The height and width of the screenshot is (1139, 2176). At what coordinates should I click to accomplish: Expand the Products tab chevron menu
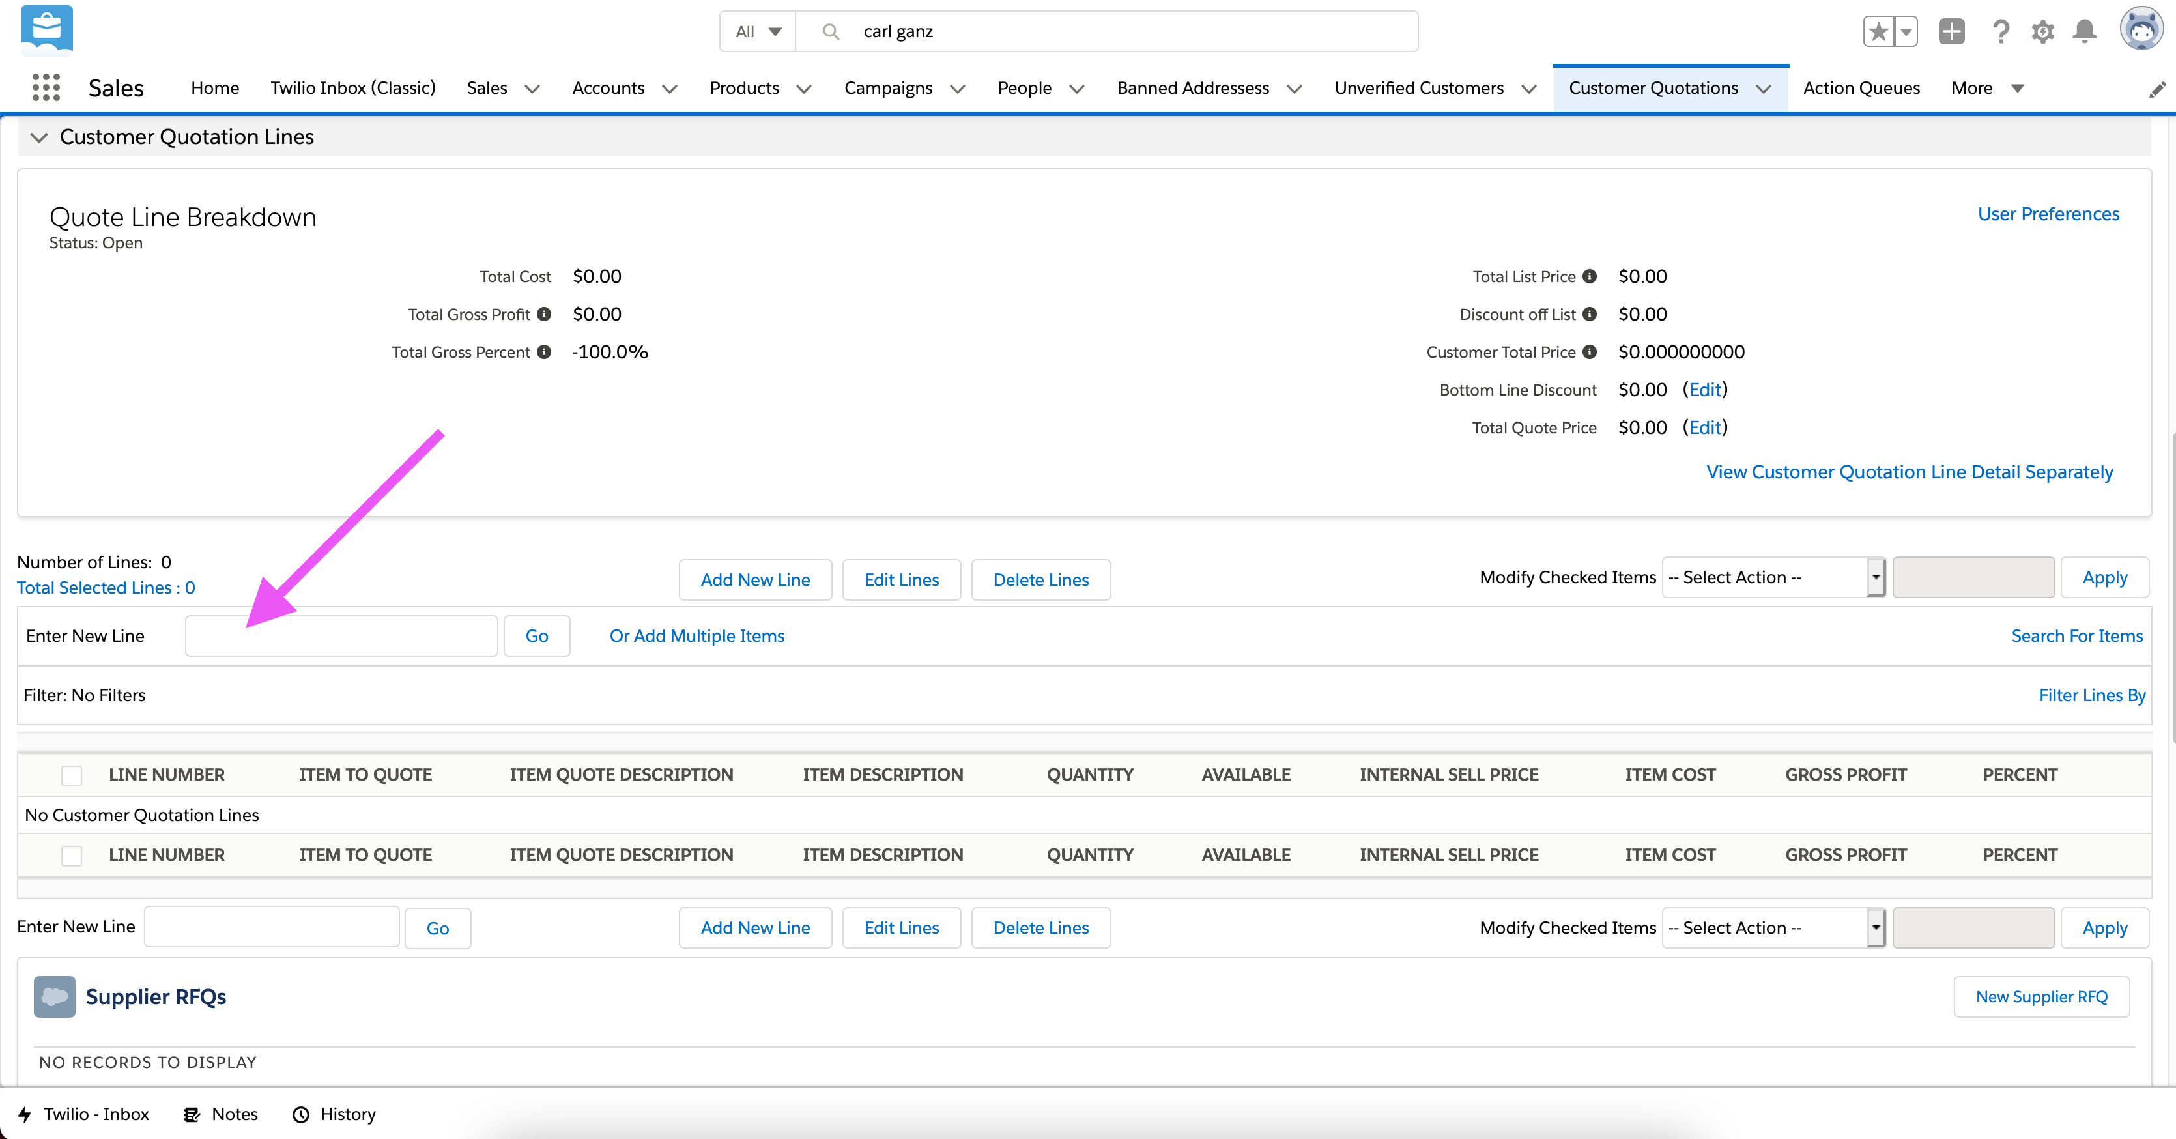pyautogui.click(x=803, y=89)
